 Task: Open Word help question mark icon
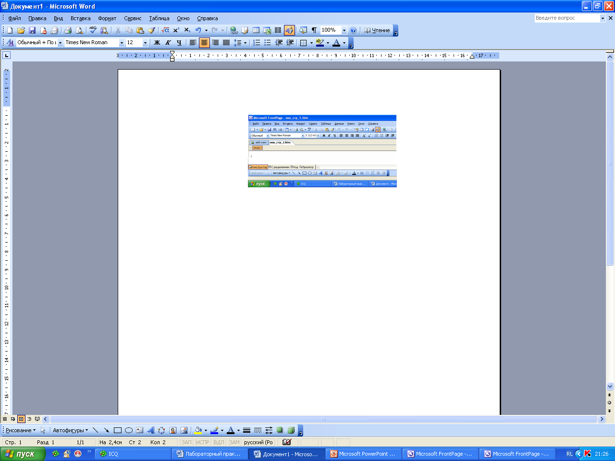[353, 30]
